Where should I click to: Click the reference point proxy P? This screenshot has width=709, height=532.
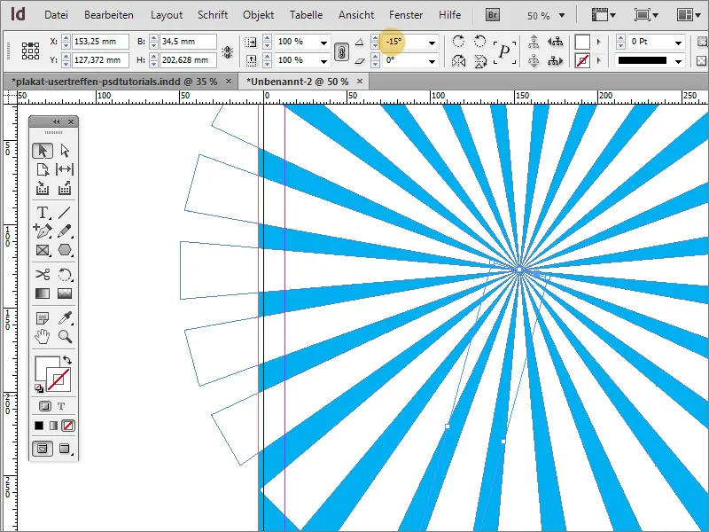pos(503,51)
